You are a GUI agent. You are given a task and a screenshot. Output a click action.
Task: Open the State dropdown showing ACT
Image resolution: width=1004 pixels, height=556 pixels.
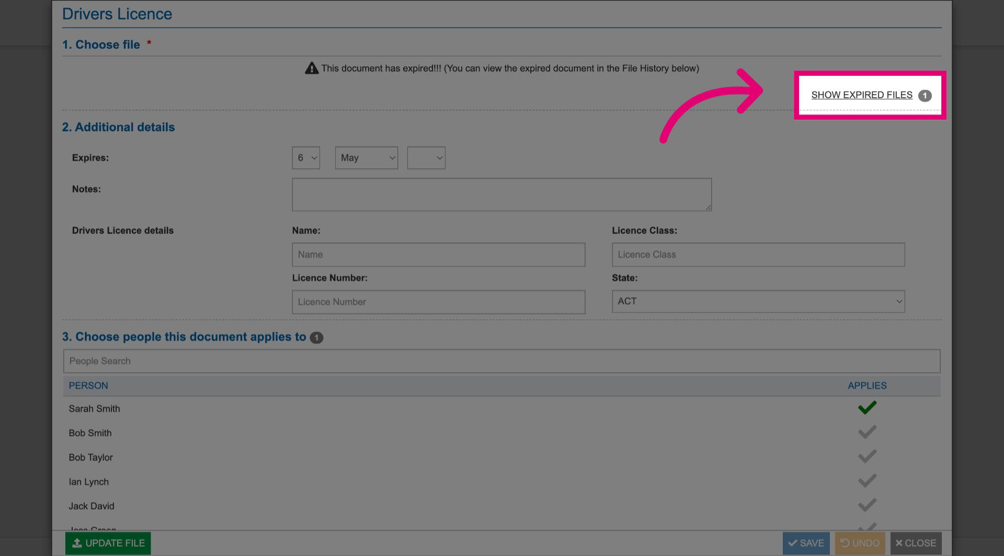point(758,302)
